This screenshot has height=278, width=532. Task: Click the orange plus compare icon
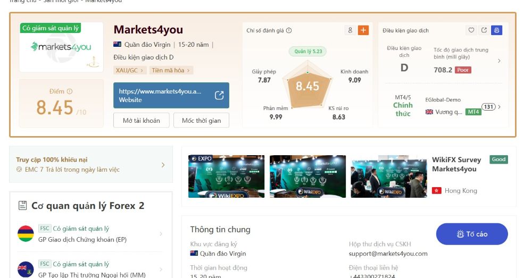(x=363, y=30)
